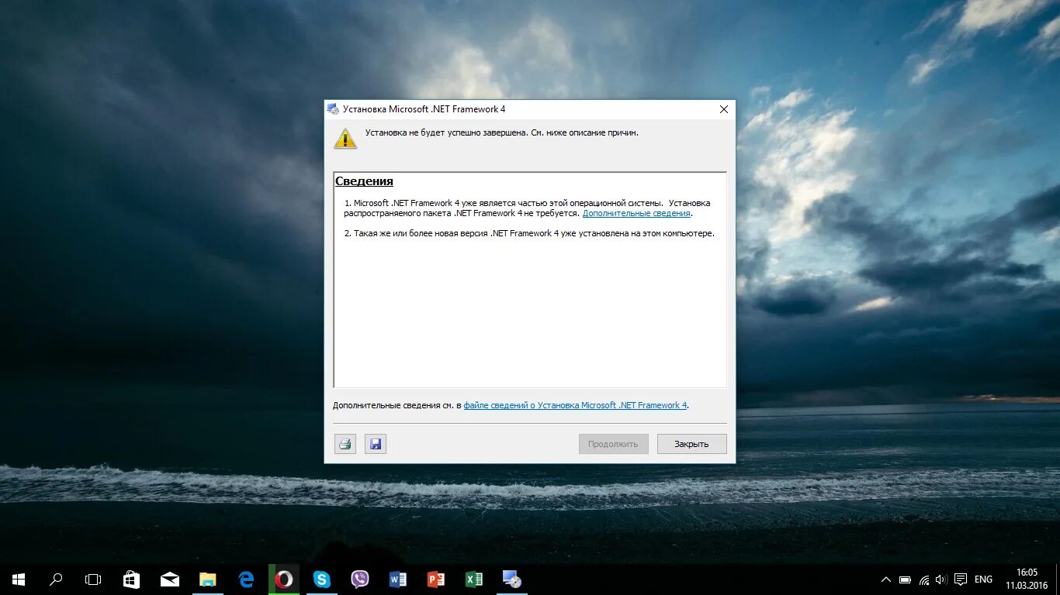The image size is (1060, 595).
Task: Click the text 'Установка не будет успешно завершена'
Action: tap(446, 132)
